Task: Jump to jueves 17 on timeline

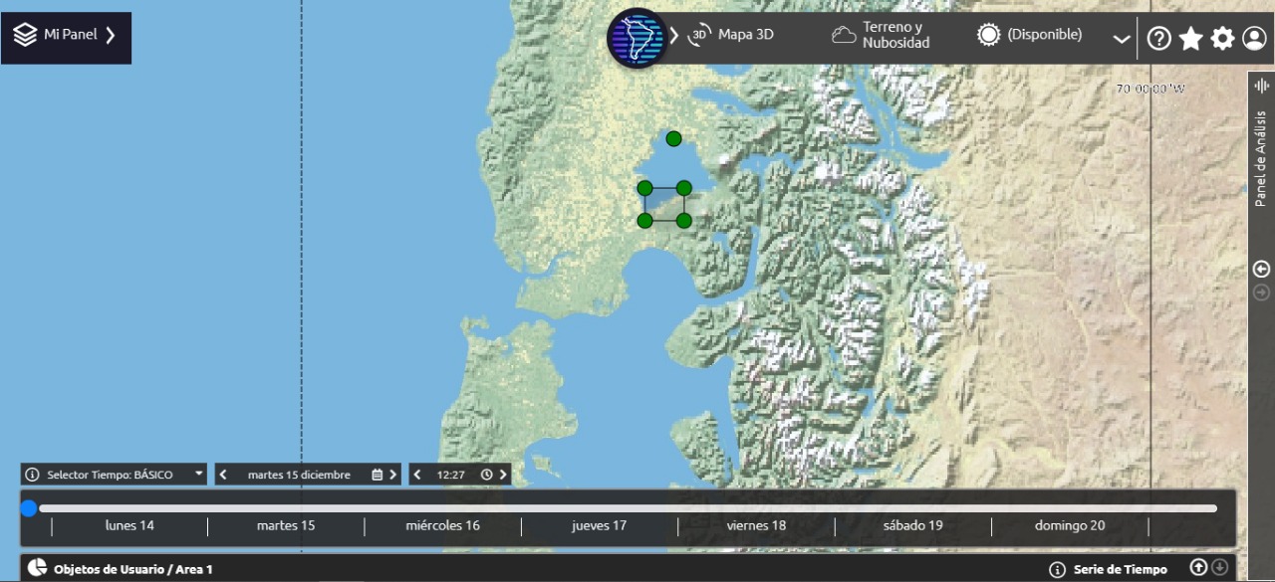Action: coord(599,525)
